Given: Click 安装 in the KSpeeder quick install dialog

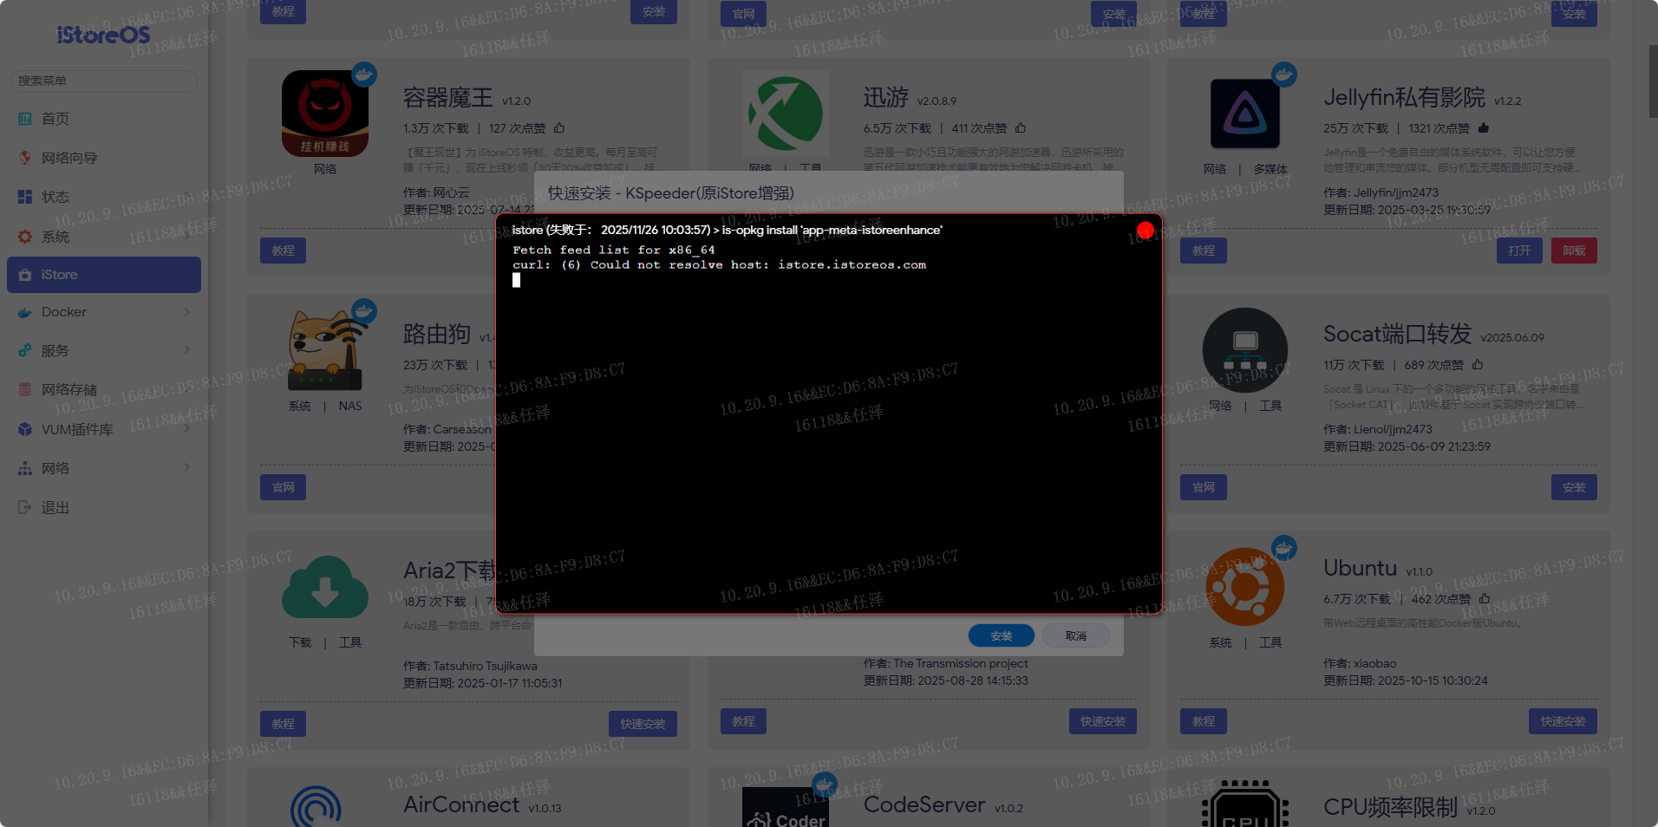Looking at the screenshot, I should [x=1002, y=635].
